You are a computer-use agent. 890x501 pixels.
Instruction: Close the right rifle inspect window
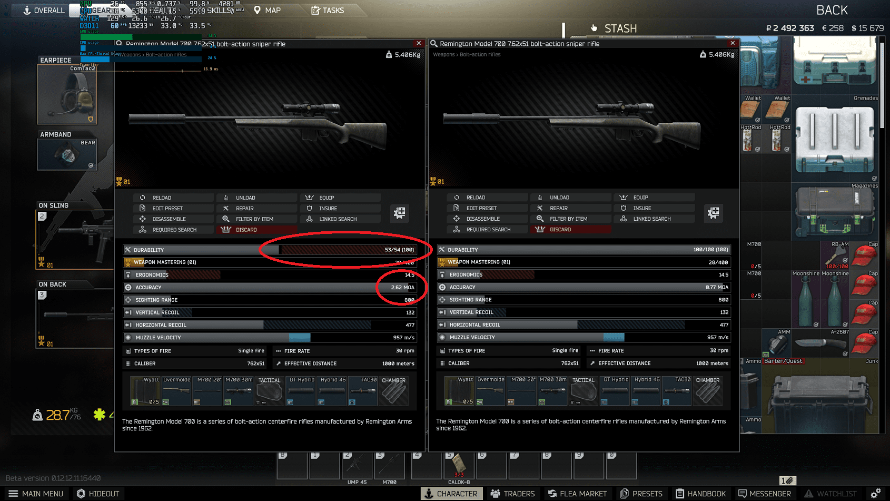click(x=733, y=43)
